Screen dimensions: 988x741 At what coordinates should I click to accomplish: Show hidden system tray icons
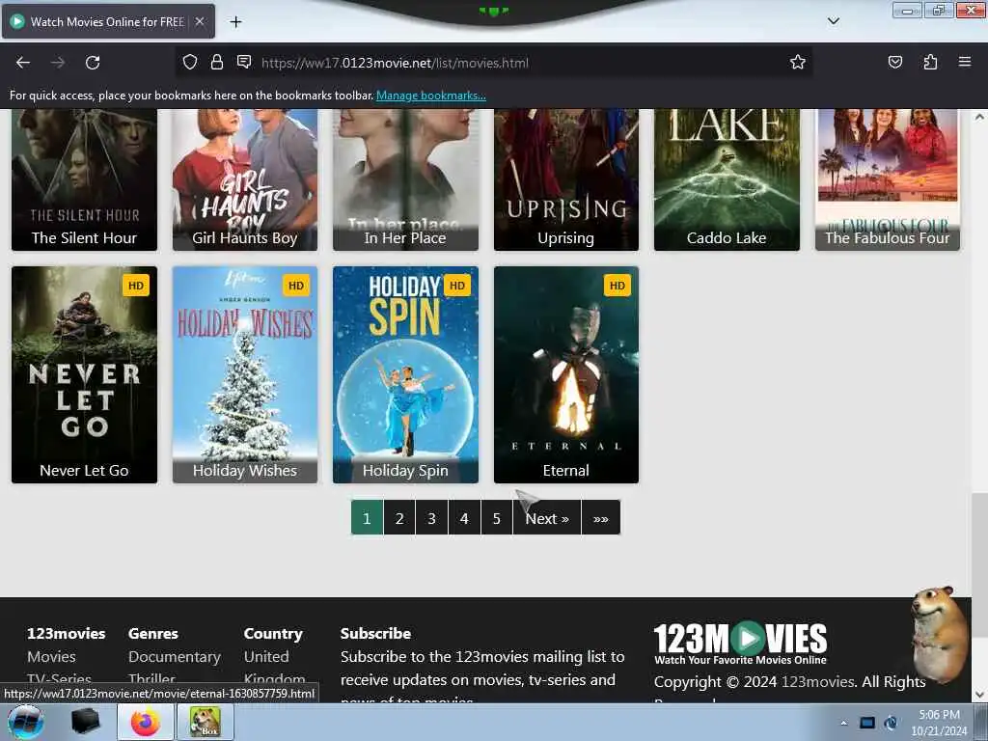(x=843, y=723)
